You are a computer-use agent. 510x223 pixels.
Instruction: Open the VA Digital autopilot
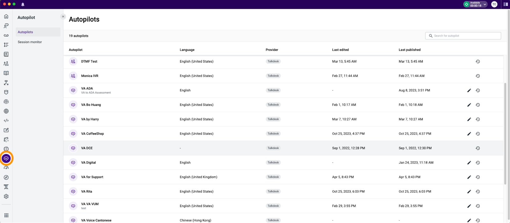[x=88, y=163]
